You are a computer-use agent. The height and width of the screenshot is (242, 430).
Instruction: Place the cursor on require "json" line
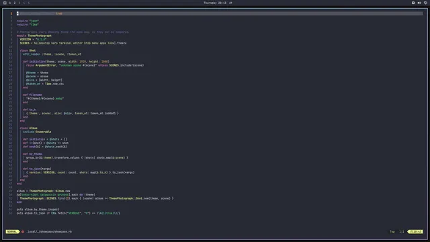pos(28,21)
